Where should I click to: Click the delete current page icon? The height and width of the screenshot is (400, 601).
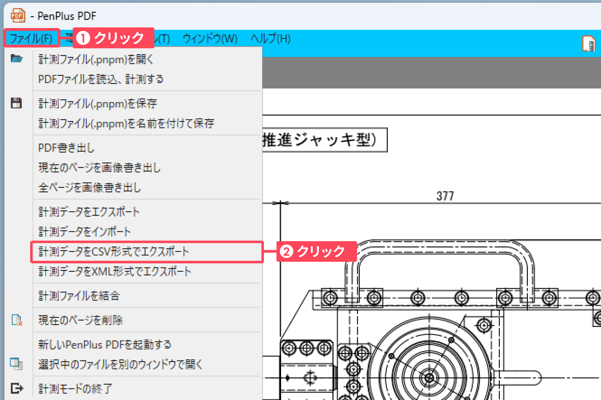(17, 320)
